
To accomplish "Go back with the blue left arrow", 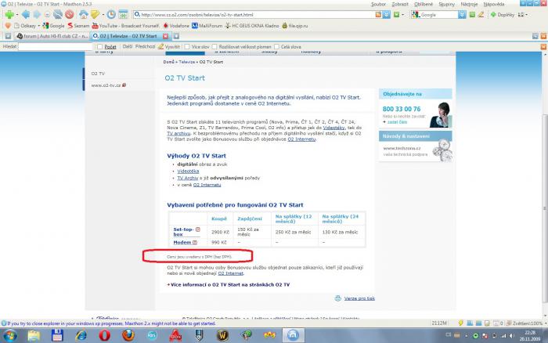I will 26,14.
